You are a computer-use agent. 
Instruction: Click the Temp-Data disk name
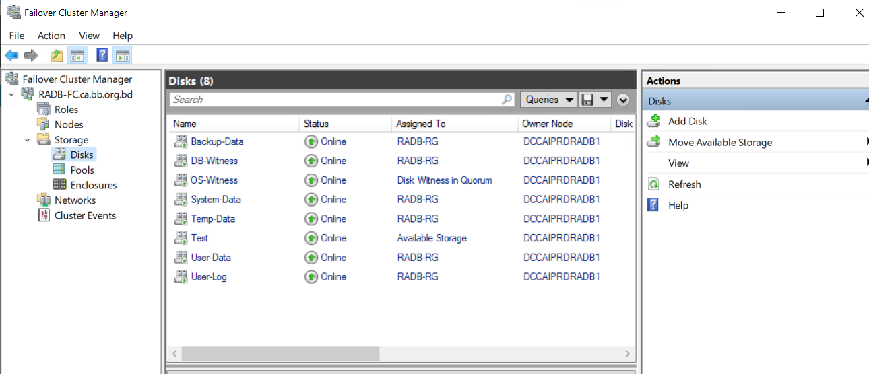213,219
